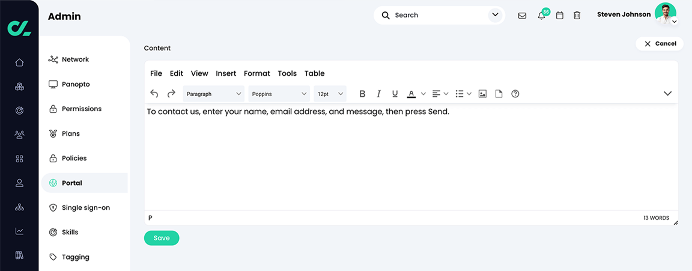Toggle bold formatting
This screenshot has width=692, height=271.
[362, 94]
